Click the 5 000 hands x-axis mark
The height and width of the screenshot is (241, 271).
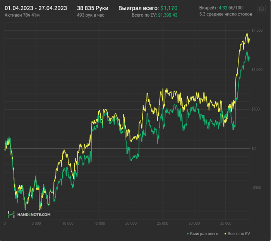36,224
